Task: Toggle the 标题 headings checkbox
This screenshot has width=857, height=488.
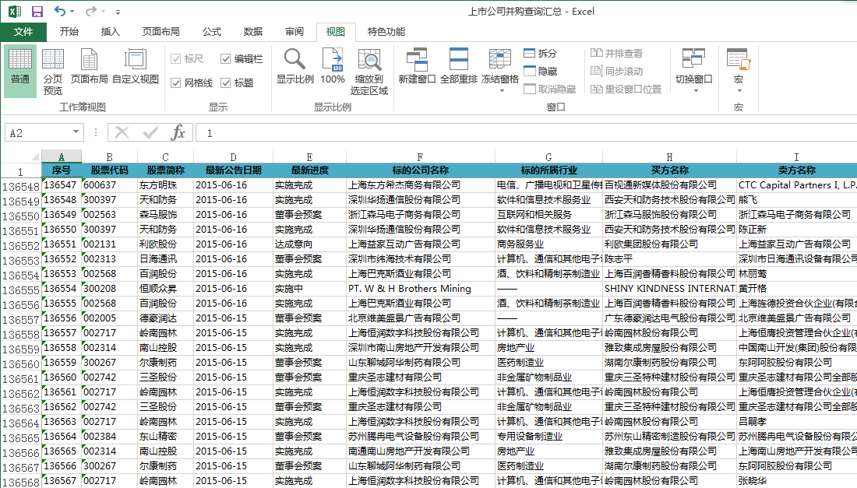Action: [226, 83]
